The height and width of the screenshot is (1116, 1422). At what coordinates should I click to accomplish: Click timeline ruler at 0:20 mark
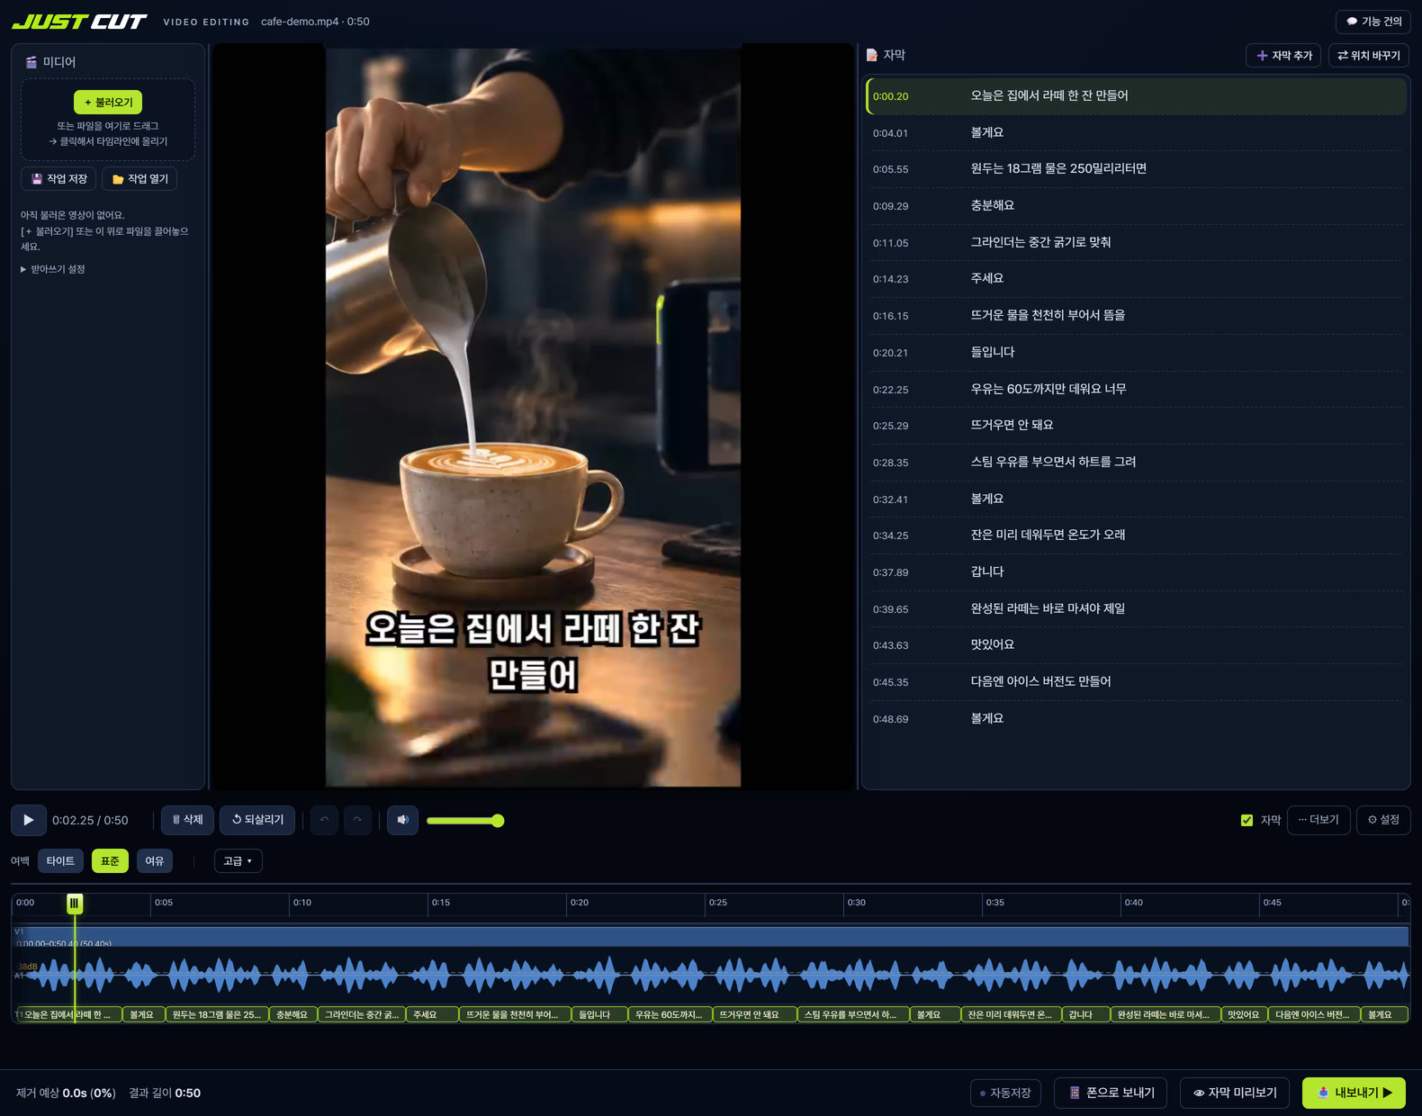coord(580,903)
